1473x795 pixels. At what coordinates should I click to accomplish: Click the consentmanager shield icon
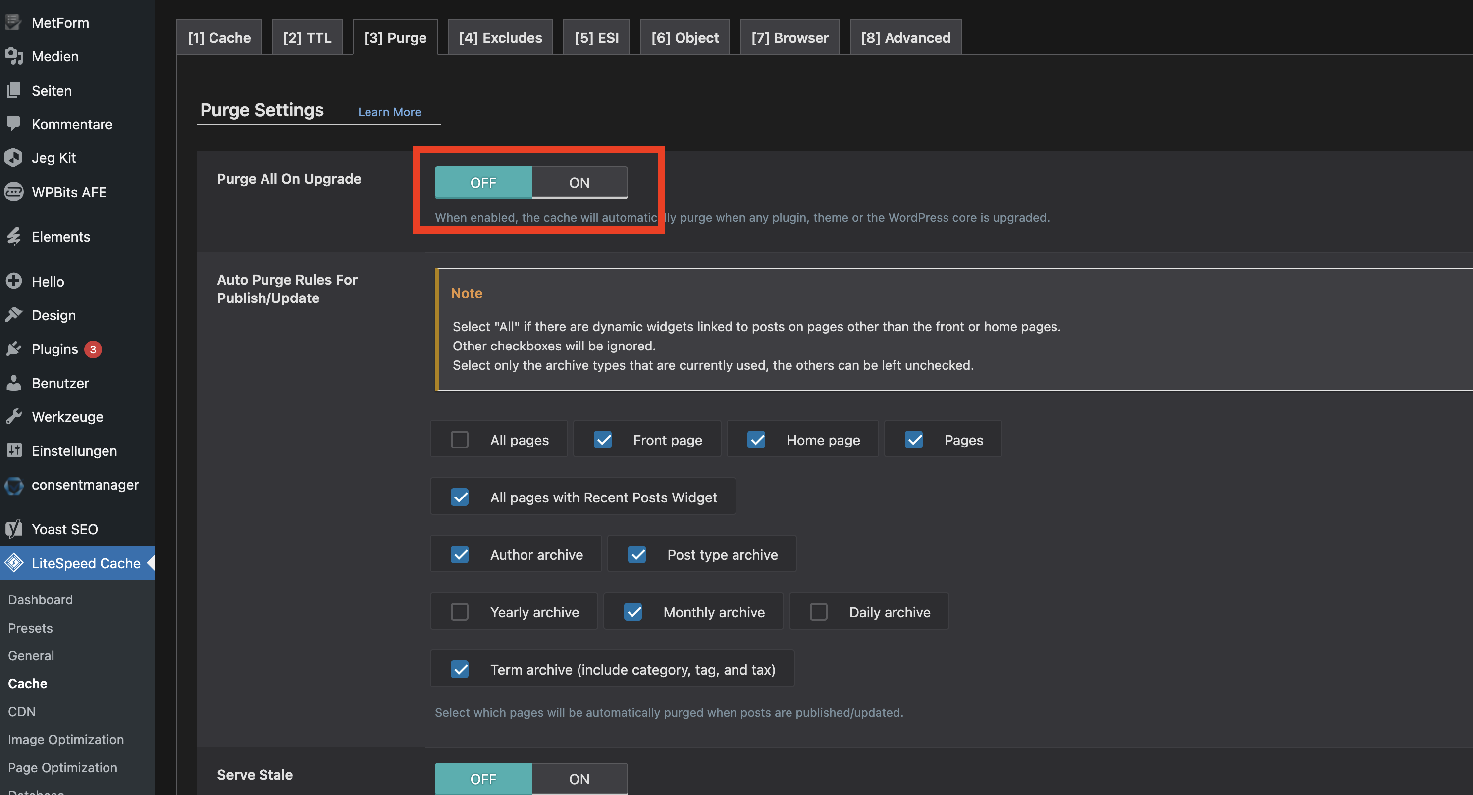tap(13, 485)
